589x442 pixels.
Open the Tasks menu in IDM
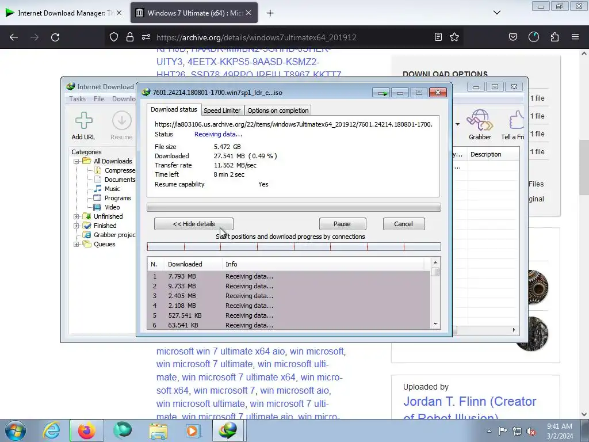coord(78,99)
